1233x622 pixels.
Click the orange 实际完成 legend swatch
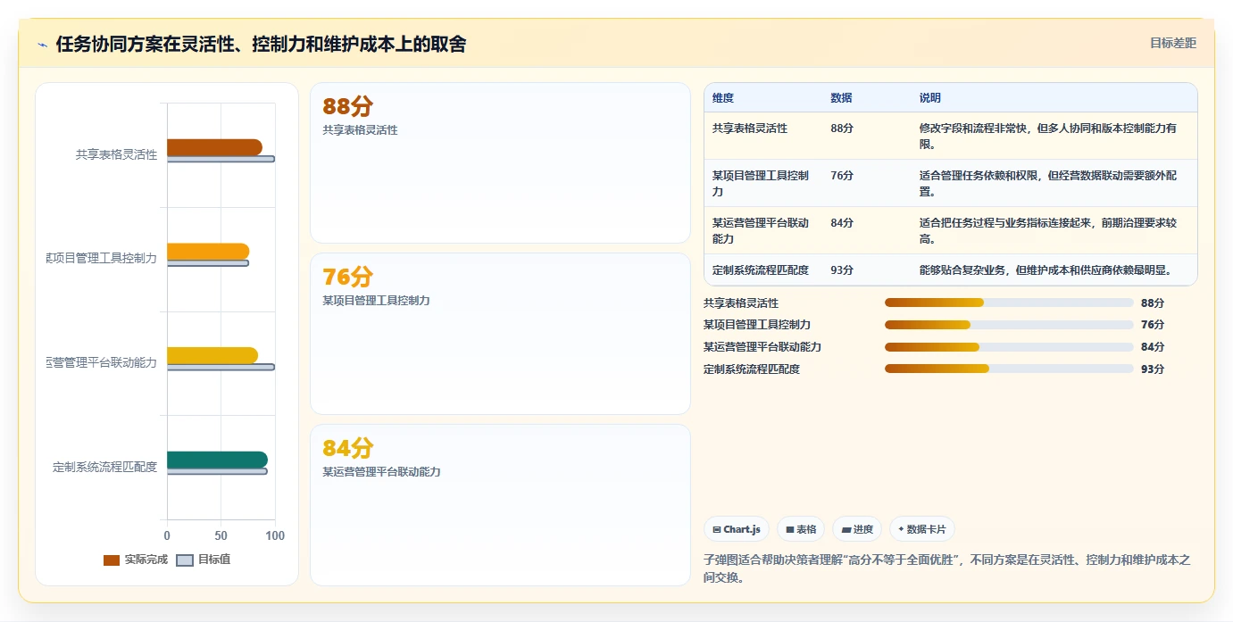(112, 560)
